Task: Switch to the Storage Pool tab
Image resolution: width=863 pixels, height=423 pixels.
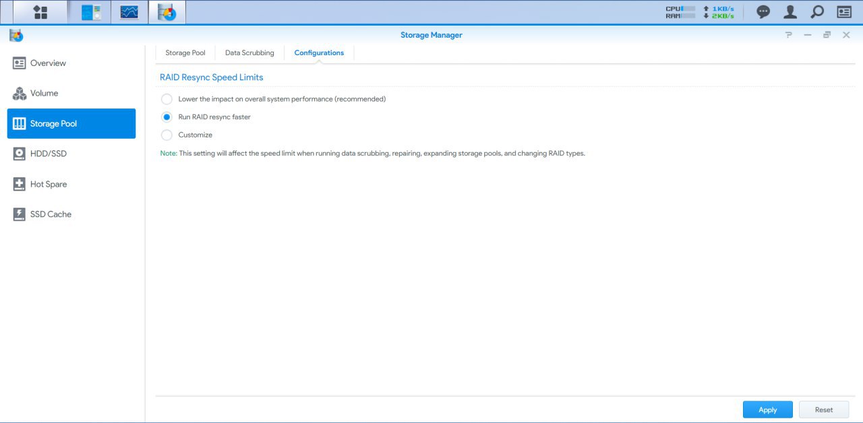Action: tap(185, 53)
